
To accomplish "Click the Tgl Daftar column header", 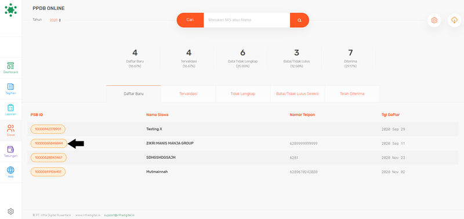I will pyautogui.click(x=390, y=115).
